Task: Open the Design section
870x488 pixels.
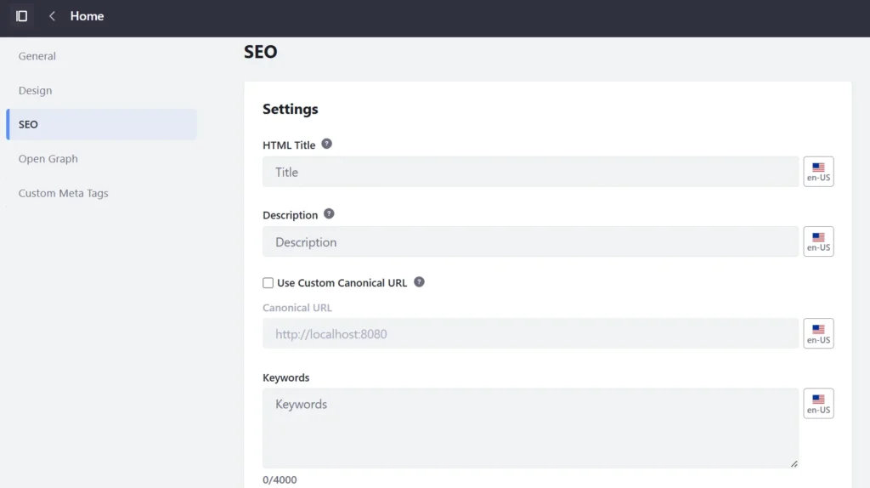Action: click(36, 91)
